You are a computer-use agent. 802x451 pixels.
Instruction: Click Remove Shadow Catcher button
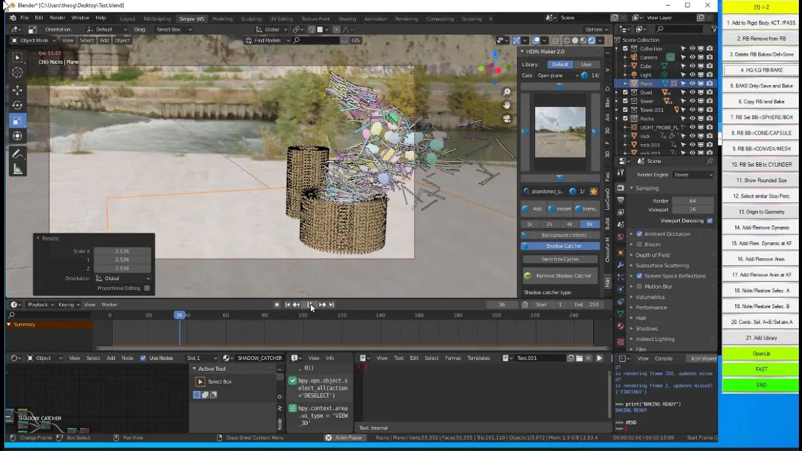[x=560, y=276]
